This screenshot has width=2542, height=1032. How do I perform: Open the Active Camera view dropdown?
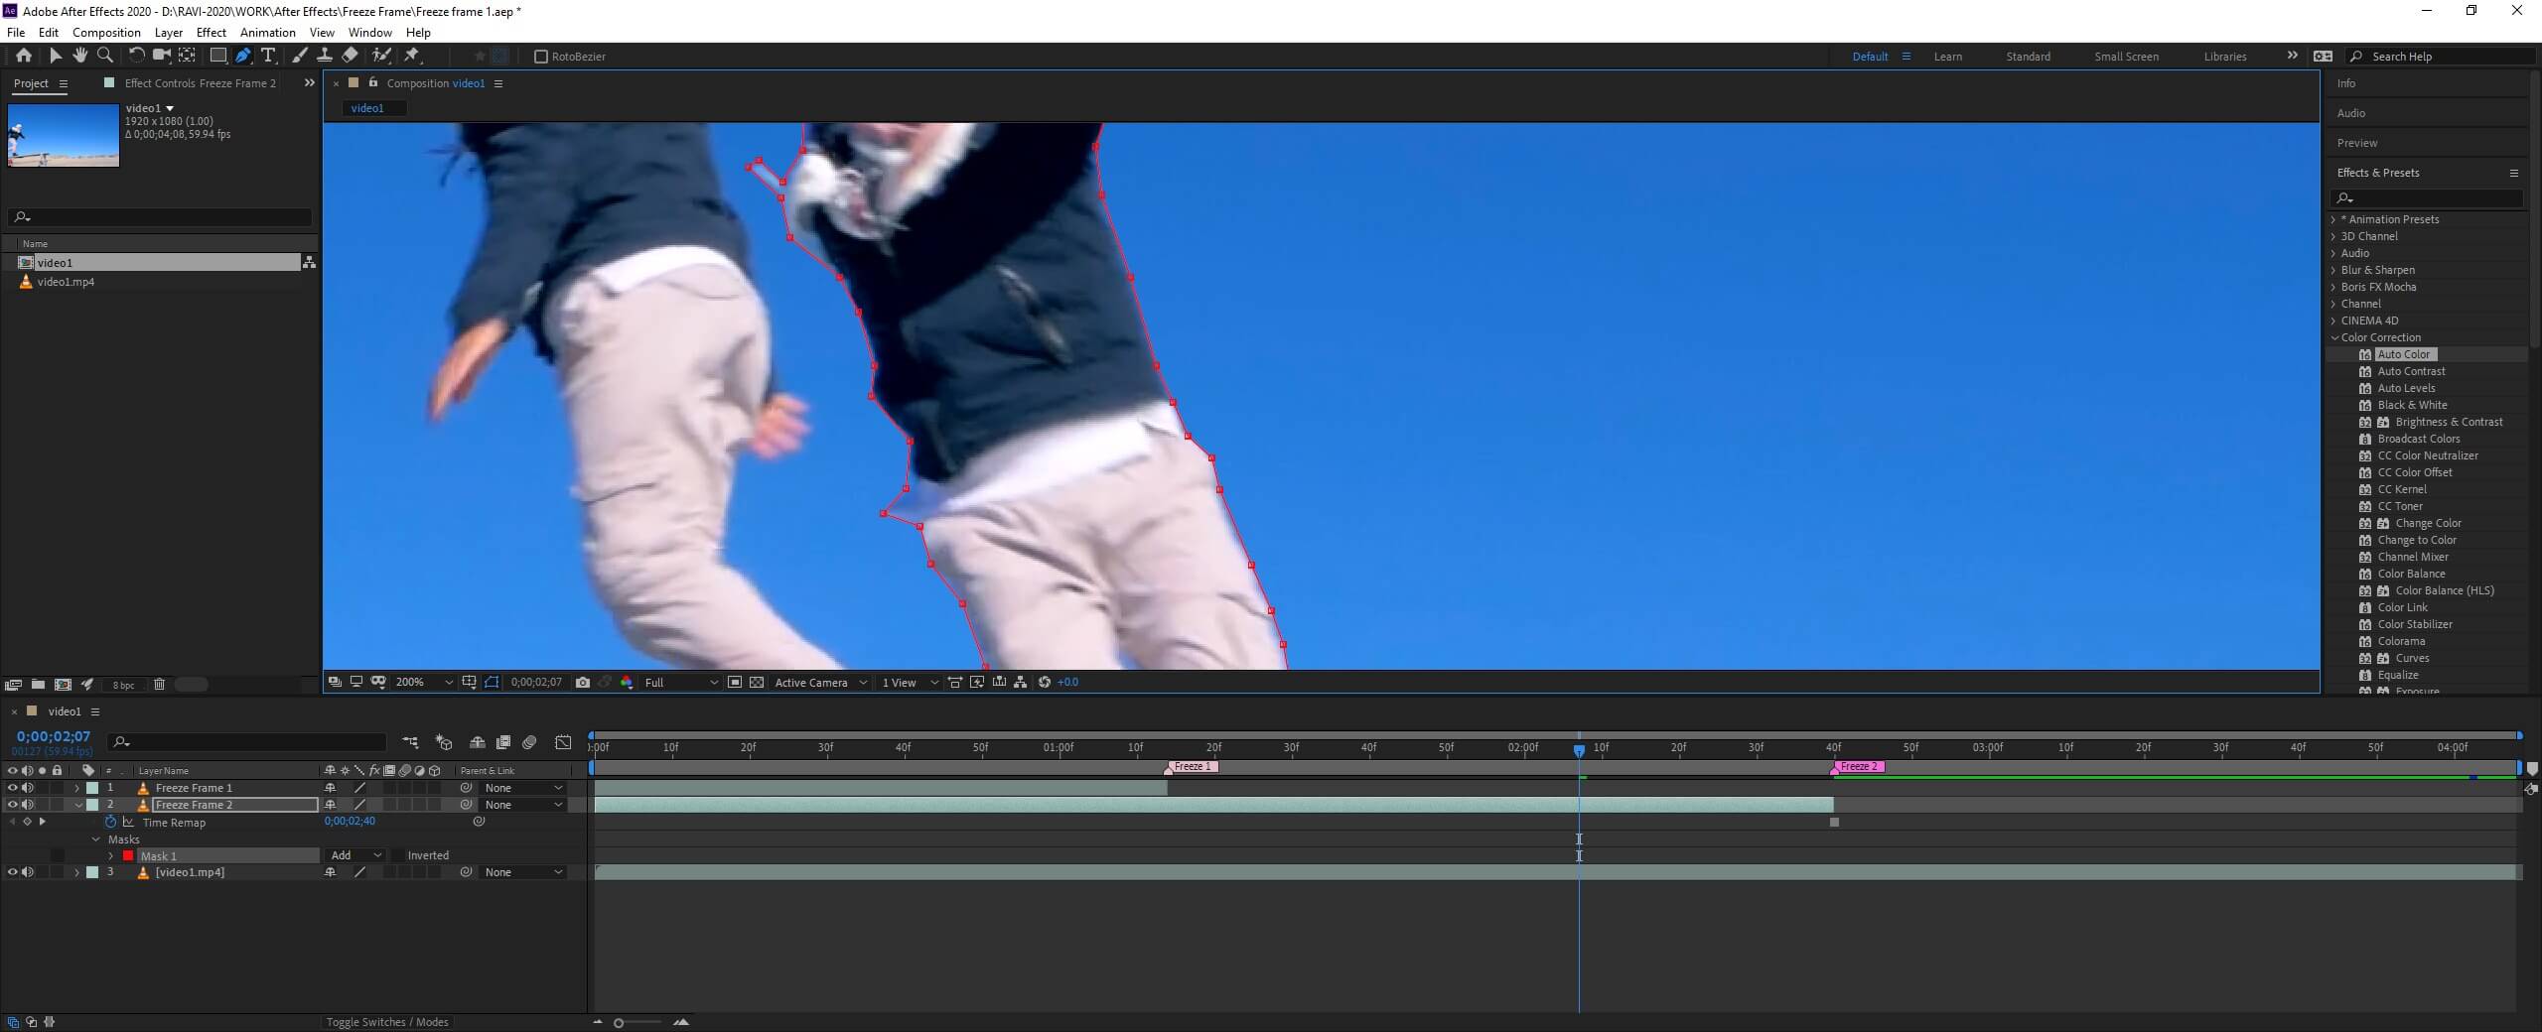point(820,682)
